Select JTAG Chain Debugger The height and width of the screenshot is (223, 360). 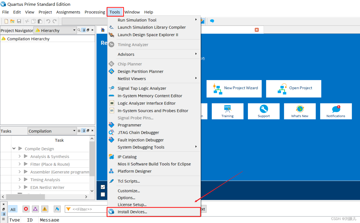click(x=154, y=133)
